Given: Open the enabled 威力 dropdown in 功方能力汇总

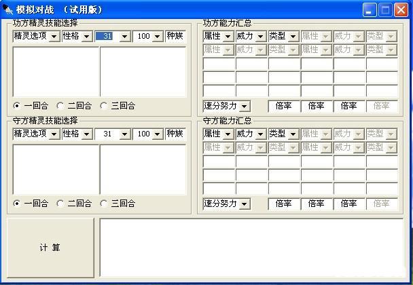Looking at the screenshot, I should pos(260,37).
